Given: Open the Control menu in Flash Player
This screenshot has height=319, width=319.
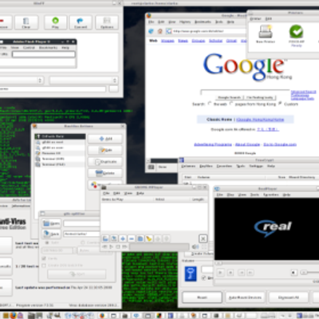Looking at the screenshot, I should pyautogui.click(x=29, y=48).
